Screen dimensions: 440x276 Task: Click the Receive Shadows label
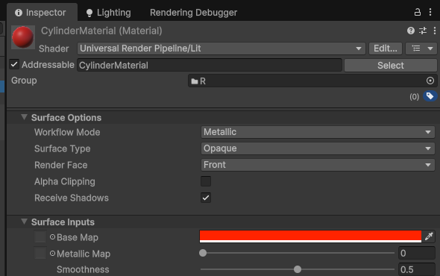pyautogui.click(x=72, y=198)
